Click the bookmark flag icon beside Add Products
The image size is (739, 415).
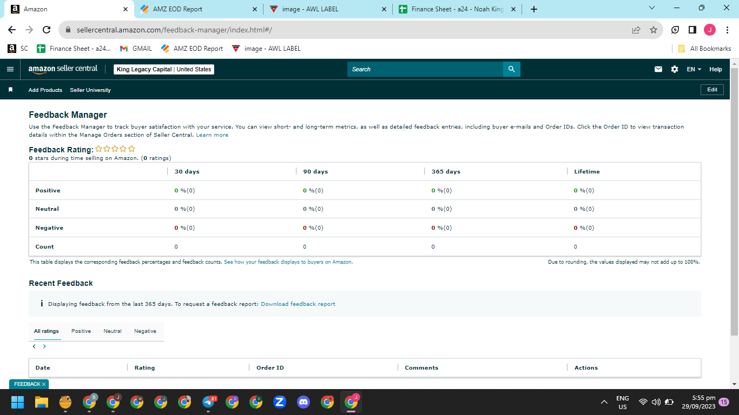point(10,90)
